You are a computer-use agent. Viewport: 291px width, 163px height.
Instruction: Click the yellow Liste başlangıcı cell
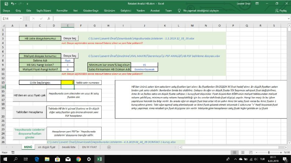68,83
